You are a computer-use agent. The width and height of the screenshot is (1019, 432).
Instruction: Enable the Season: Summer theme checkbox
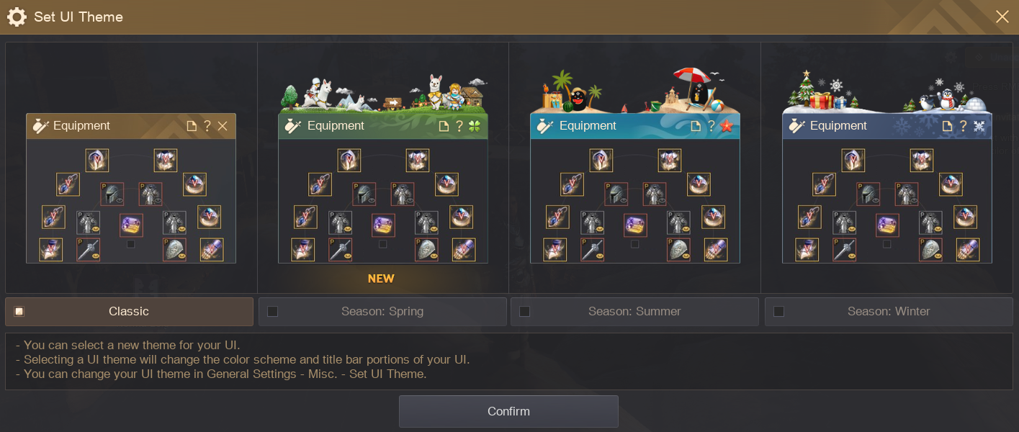(524, 312)
